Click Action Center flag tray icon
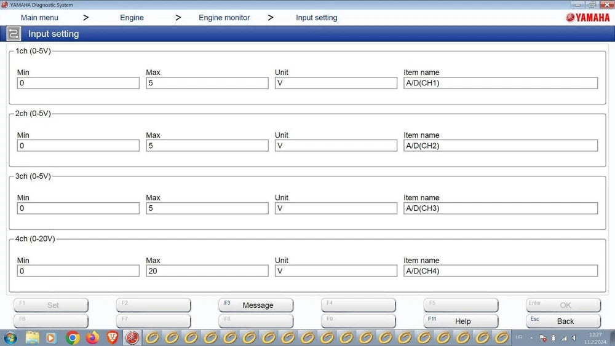 click(x=543, y=338)
